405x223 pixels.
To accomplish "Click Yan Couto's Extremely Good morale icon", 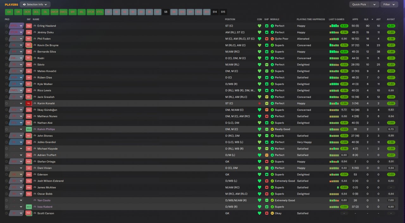I will tap(272, 200).
